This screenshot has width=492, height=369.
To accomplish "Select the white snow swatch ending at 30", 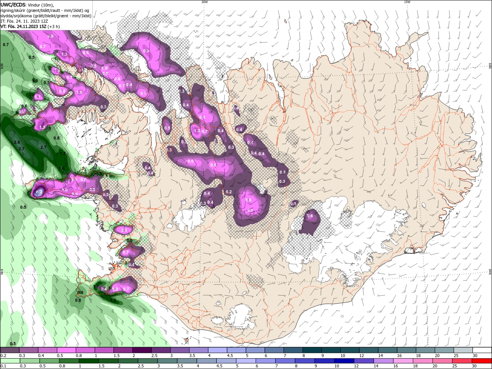I will (482, 350).
